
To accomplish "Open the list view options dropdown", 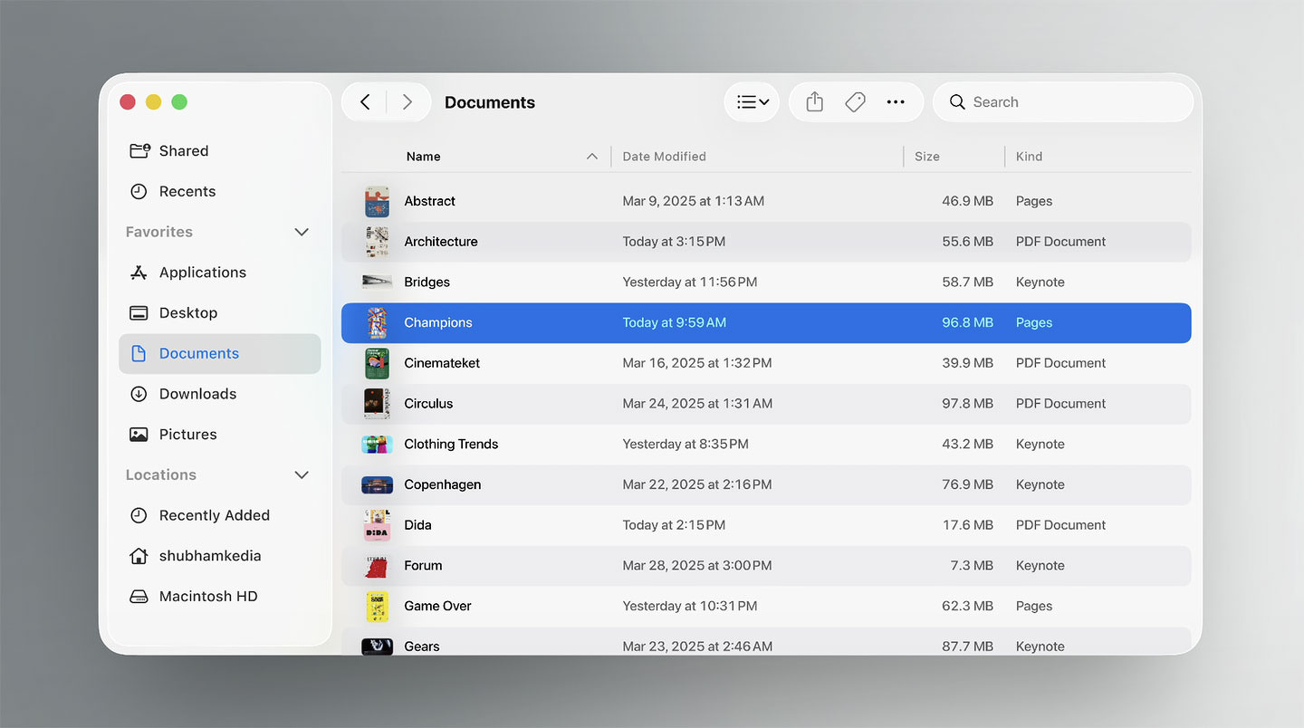I will click(x=753, y=102).
